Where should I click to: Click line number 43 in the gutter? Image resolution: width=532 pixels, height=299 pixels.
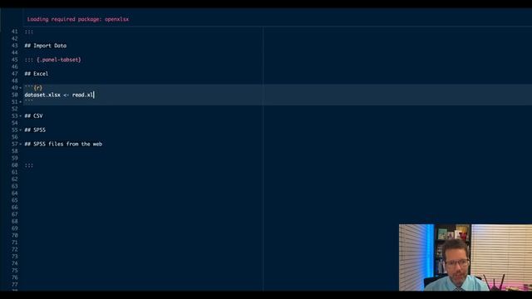[15, 46]
